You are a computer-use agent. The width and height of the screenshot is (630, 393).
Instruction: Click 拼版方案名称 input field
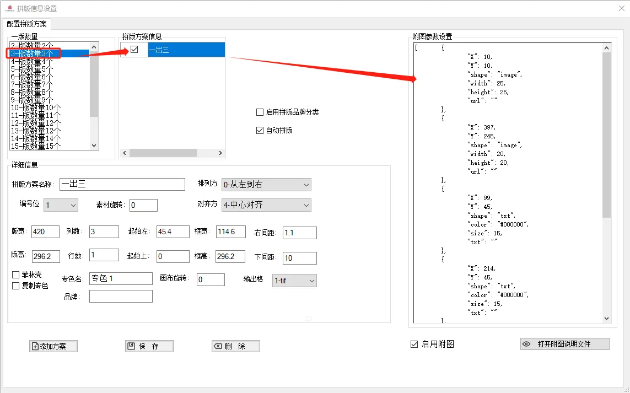coord(122,185)
